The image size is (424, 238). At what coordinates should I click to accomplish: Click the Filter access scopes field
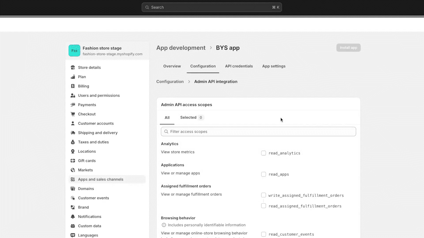click(258, 132)
